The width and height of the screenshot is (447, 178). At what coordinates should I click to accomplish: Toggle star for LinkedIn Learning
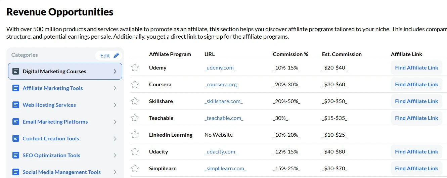pos(135,135)
